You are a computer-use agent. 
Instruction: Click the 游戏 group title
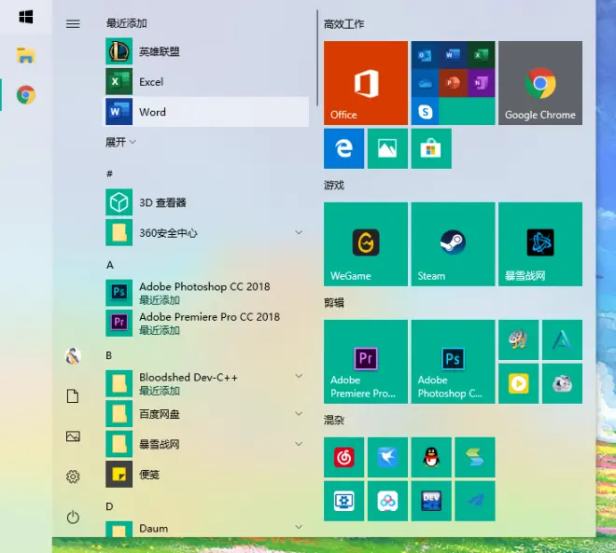[334, 186]
